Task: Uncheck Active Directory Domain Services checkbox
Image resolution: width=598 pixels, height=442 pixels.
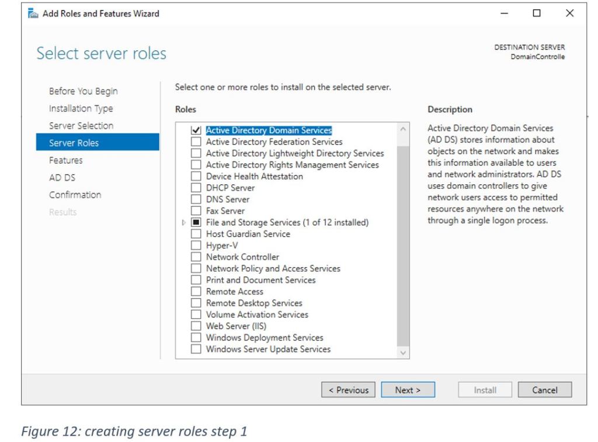Action: point(196,131)
